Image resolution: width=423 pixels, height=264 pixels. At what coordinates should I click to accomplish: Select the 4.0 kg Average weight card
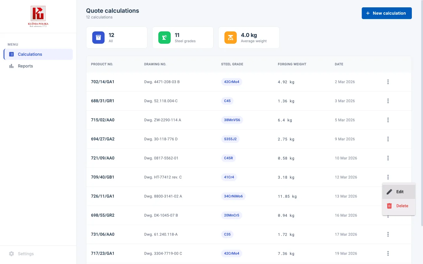pos(249,38)
